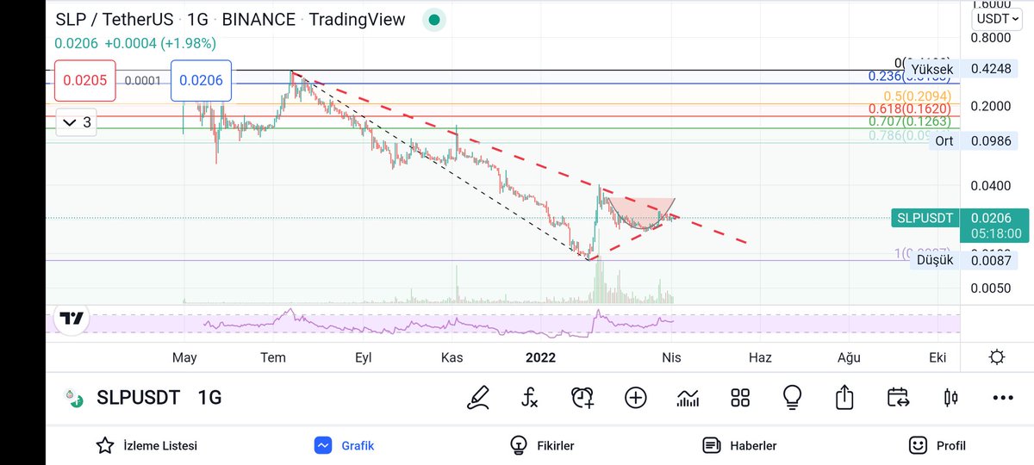
Task: Switch to İzleme Listesi tab
Action: pyautogui.click(x=146, y=445)
